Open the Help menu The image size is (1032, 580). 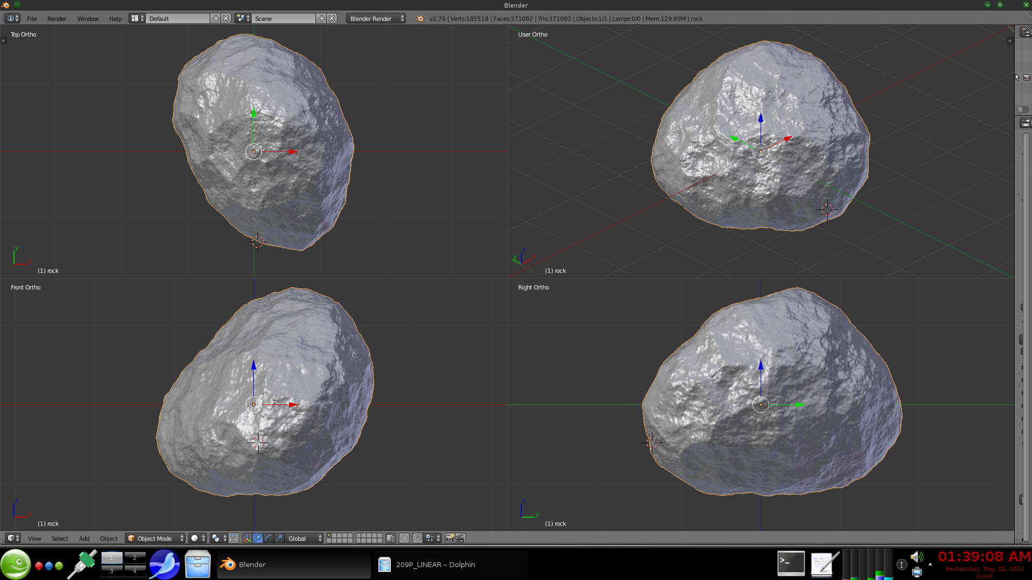[115, 18]
